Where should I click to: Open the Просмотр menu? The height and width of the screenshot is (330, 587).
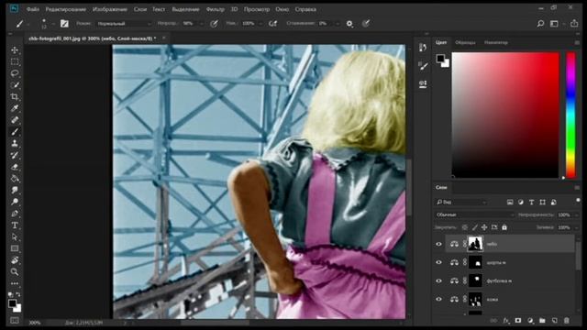pyautogui.click(x=257, y=9)
